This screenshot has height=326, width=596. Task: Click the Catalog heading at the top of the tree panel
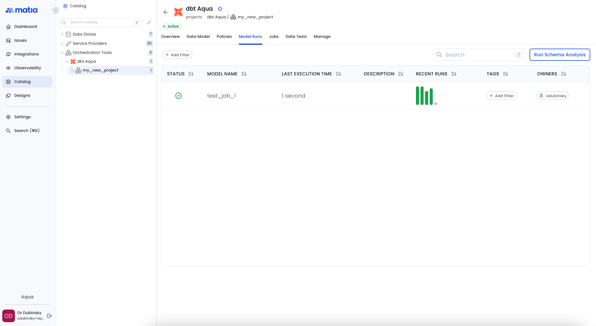pos(75,6)
